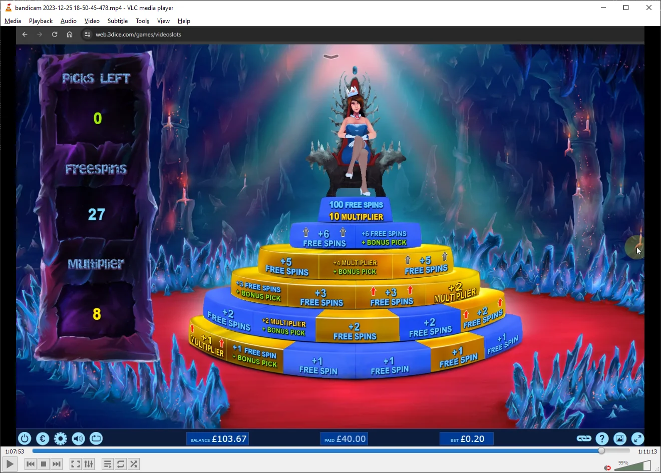Image resolution: width=661 pixels, height=473 pixels.
Task: Open the Help menu
Action: [184, 21]
